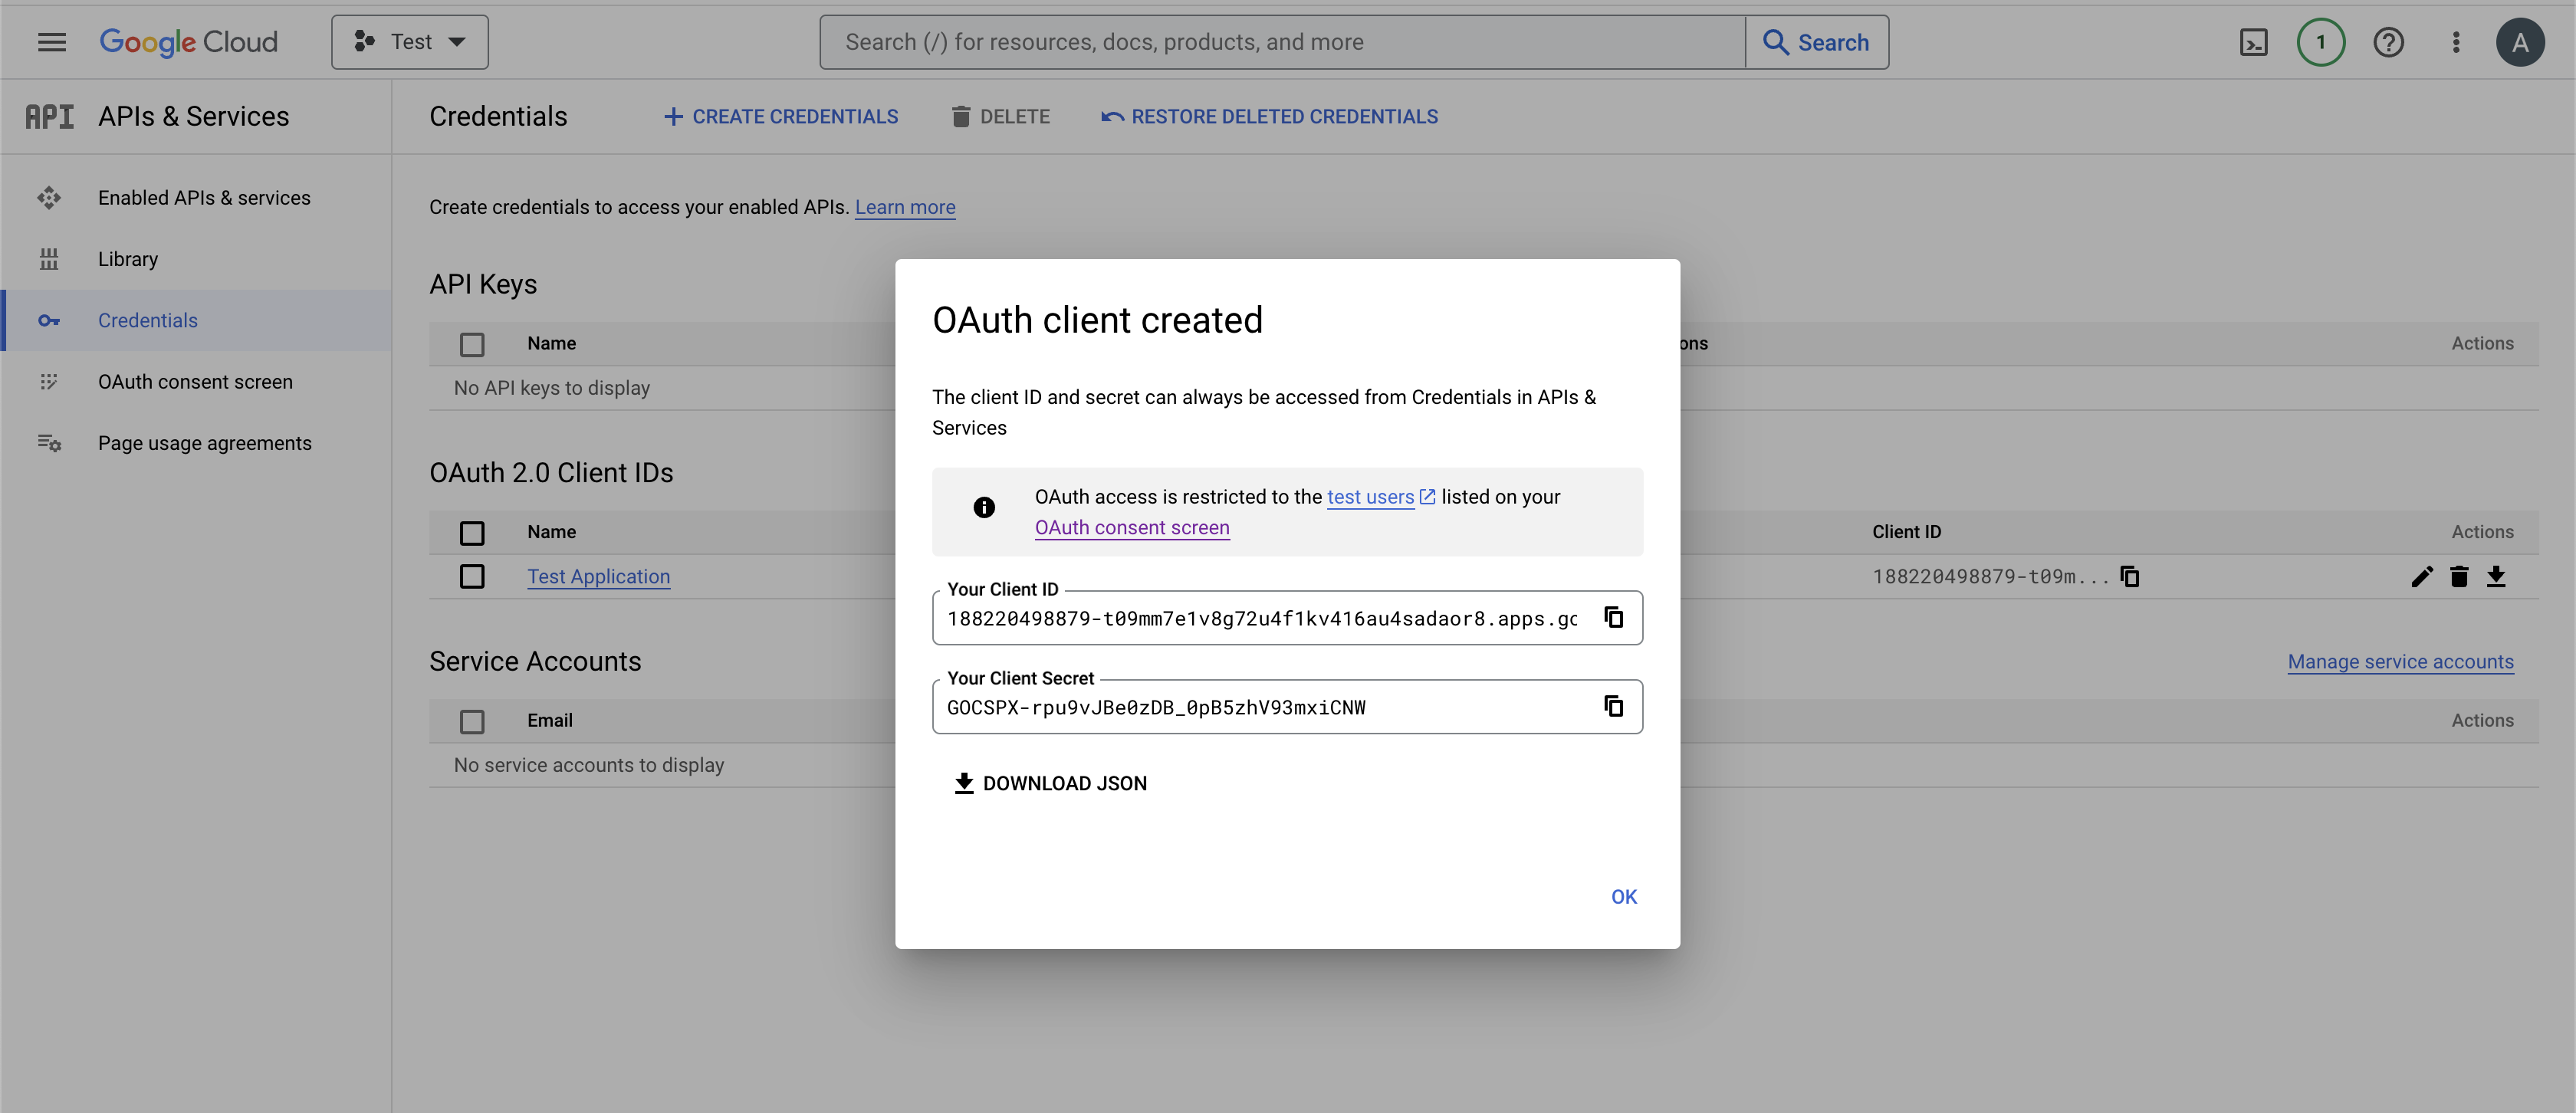This screenshot has width=2576, height=1113.
Task: Copy the Client Secret value
Action: (x=1613, y=707)
